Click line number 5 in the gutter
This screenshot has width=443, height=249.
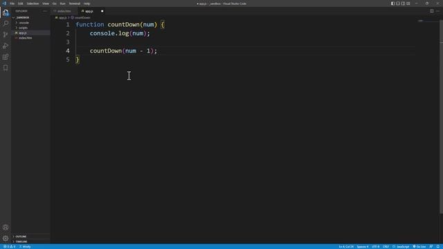pyautogui.click(x=68, y=59)
